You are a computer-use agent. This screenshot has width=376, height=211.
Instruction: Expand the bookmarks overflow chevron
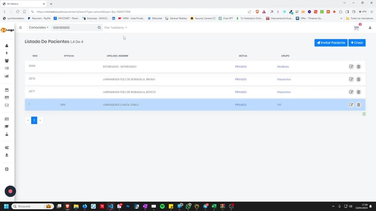[341, 18]
